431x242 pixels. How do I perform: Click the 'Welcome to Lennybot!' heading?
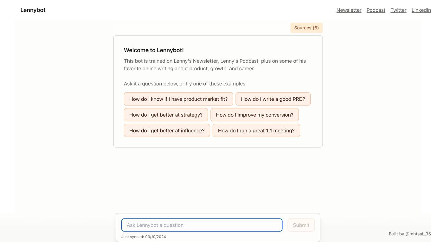pos(154,50)
